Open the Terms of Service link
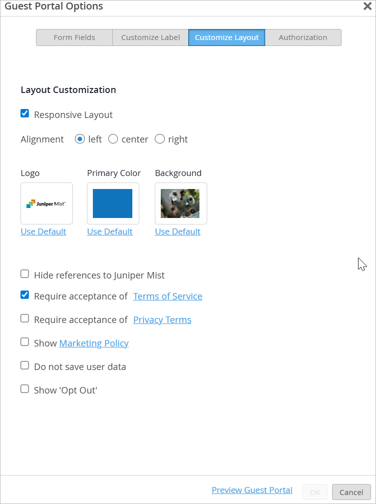The height and width of the screenshot is (504, 376). click(168, 296)
